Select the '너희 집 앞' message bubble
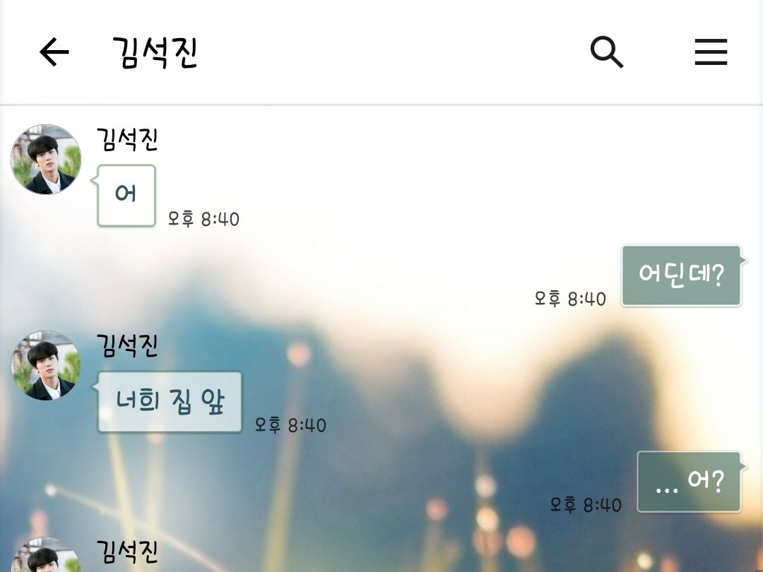 click(x=170, y=402)
